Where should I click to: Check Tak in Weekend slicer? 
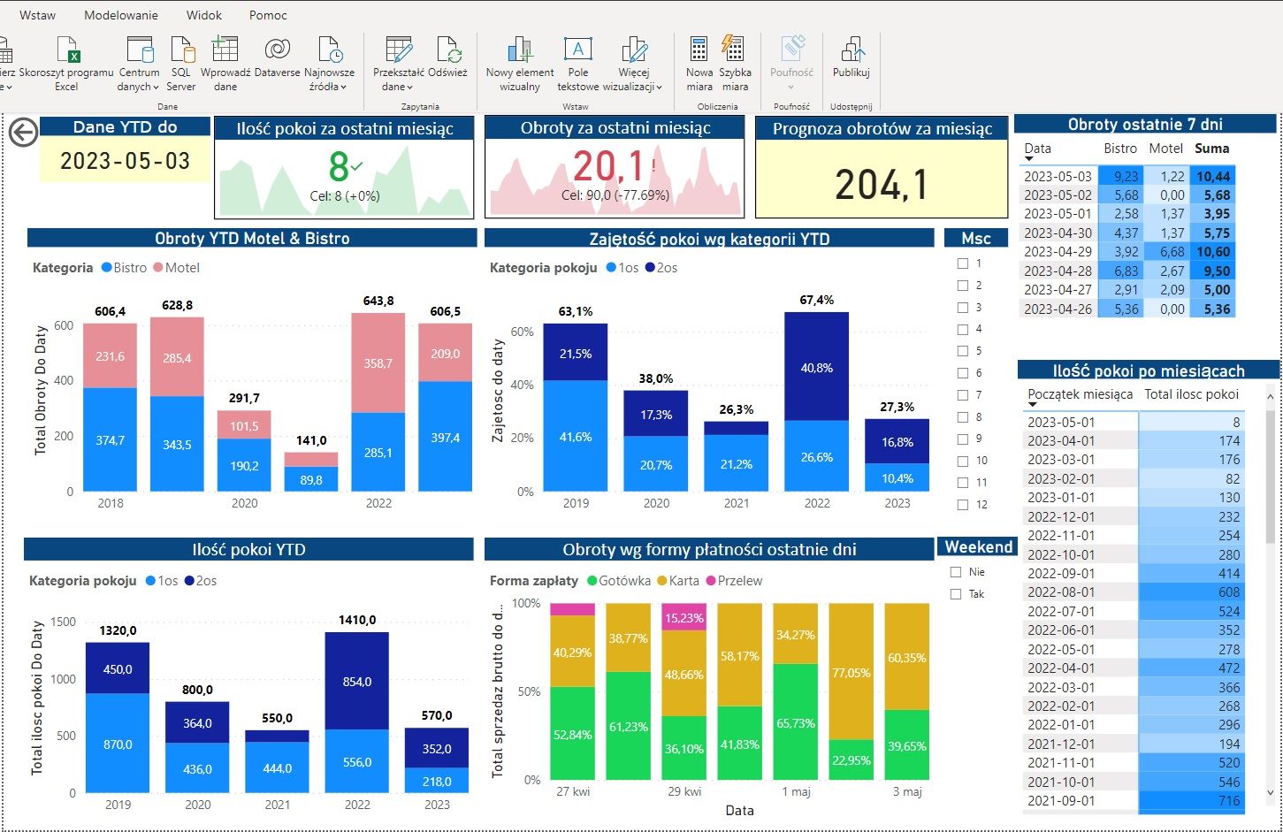956,594
